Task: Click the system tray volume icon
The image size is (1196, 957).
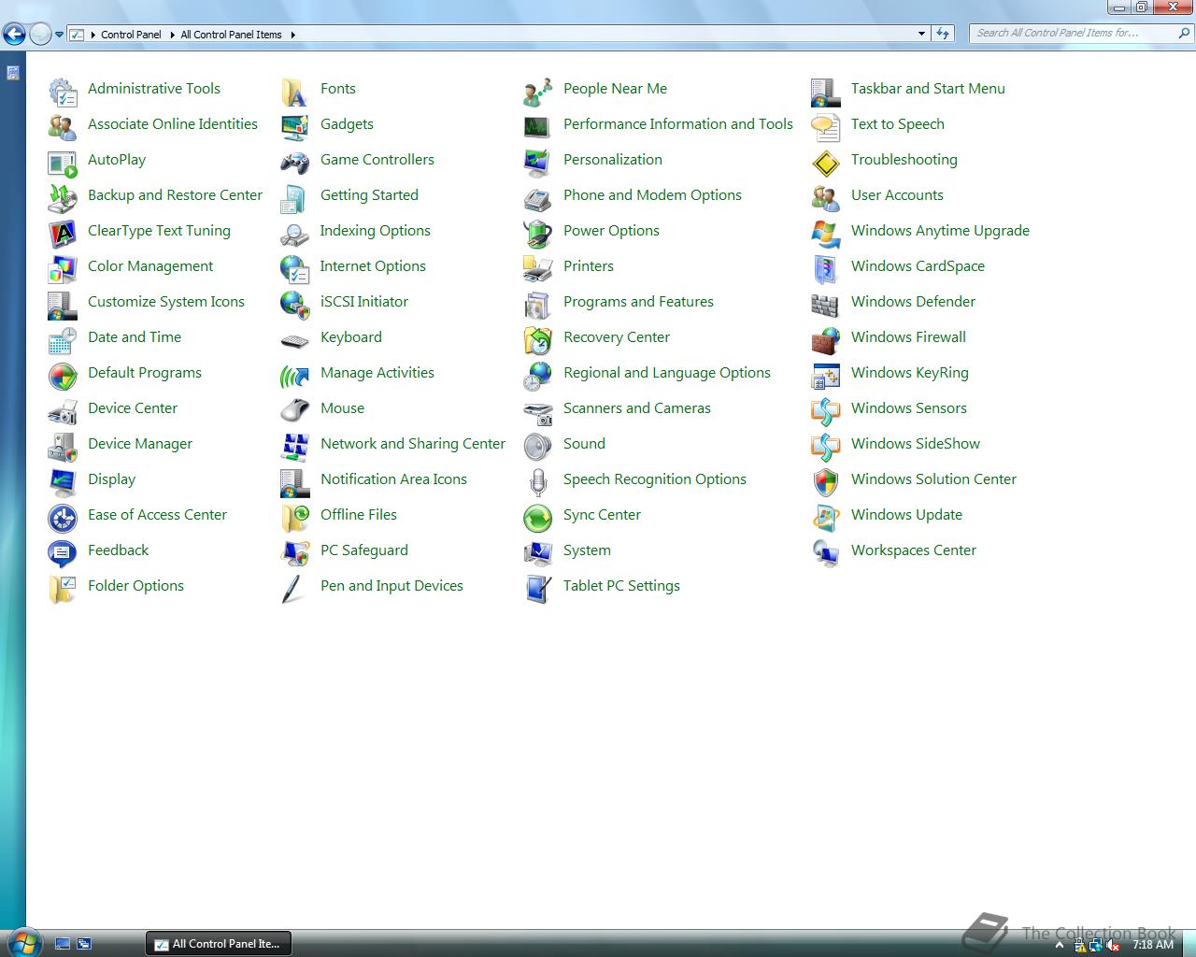Action: pos(1112,945)
